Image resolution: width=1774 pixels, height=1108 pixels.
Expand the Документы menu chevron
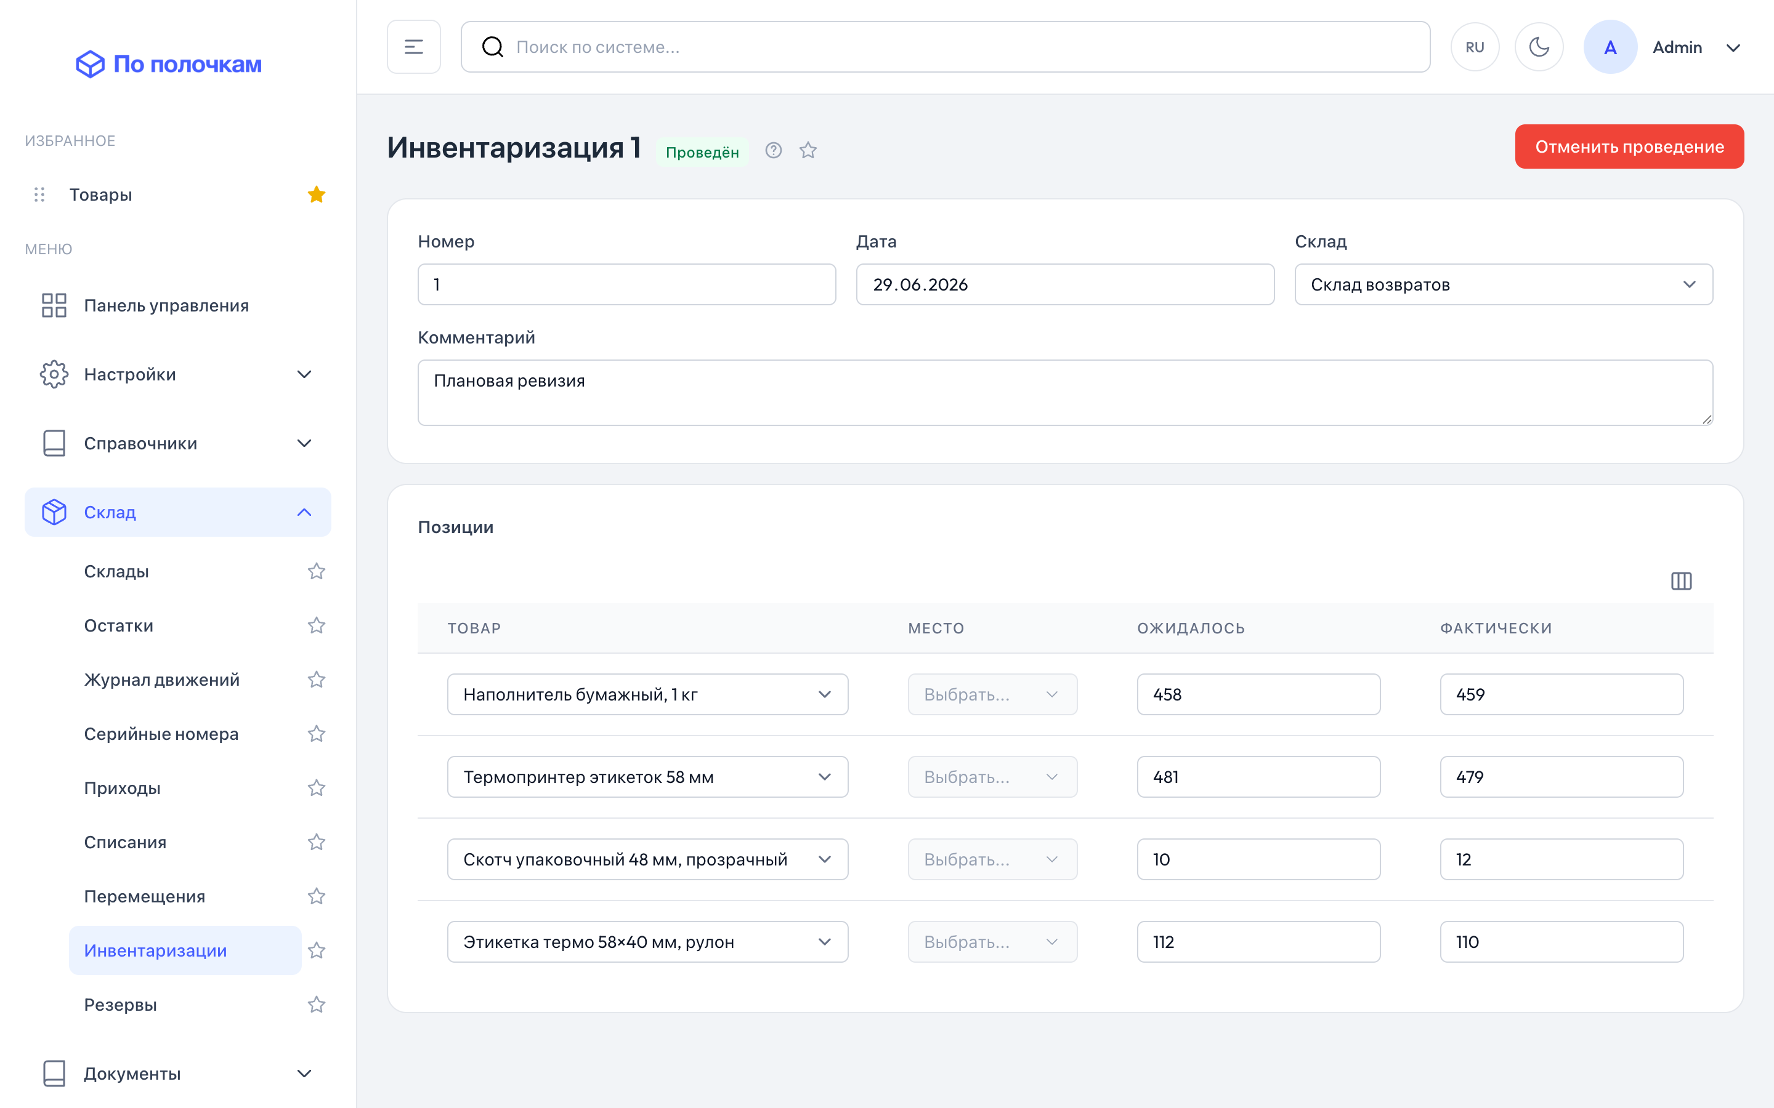pos(304,1074)
